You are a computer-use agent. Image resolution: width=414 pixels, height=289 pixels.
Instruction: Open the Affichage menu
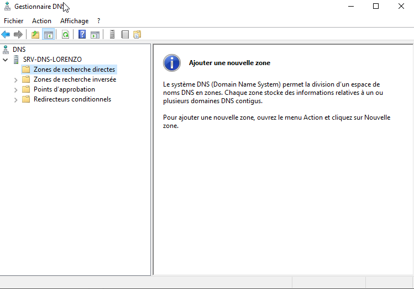point(75,21)
